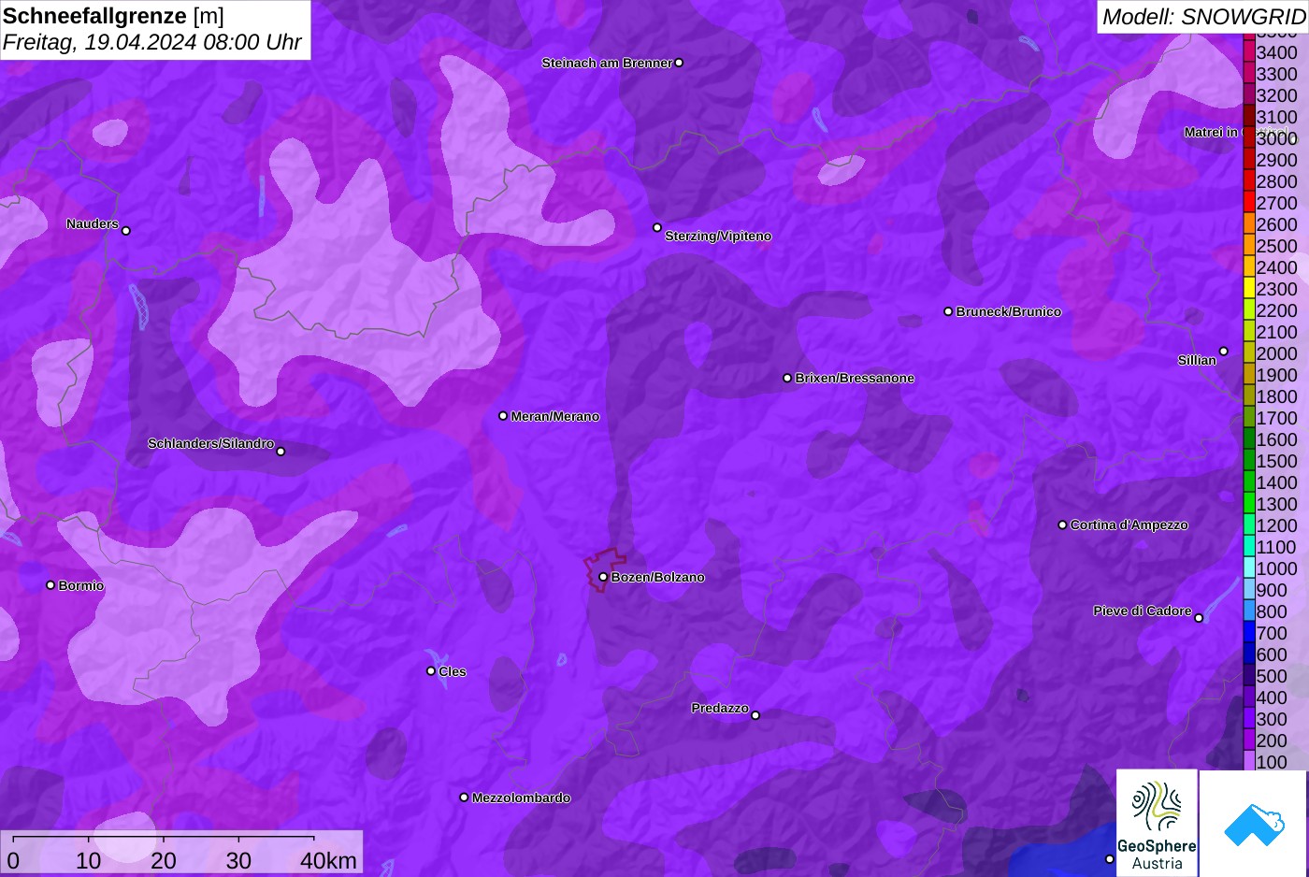Click the GeoSphere Austria logo
This screenshot has height=877, width=1309.
point(1157,824)
